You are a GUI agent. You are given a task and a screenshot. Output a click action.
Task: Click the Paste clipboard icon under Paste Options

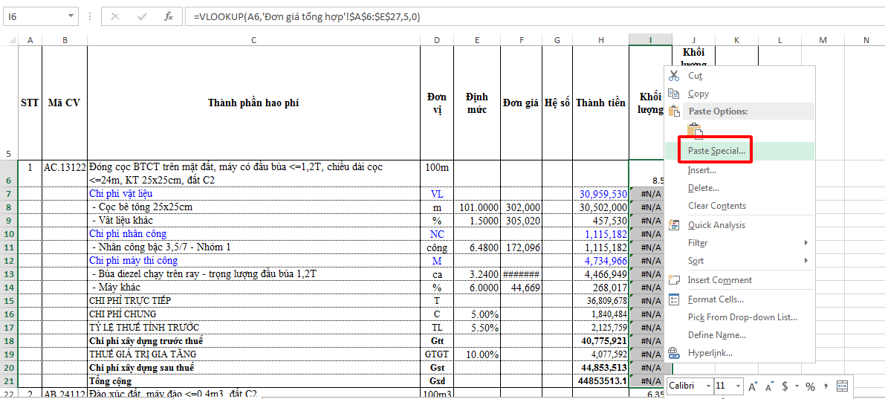[x=696, y=131]
